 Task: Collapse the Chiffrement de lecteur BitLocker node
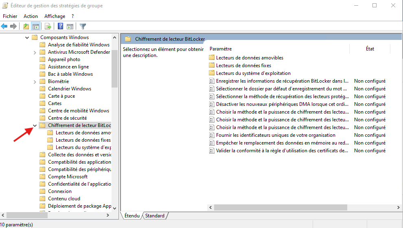point(35,125)
